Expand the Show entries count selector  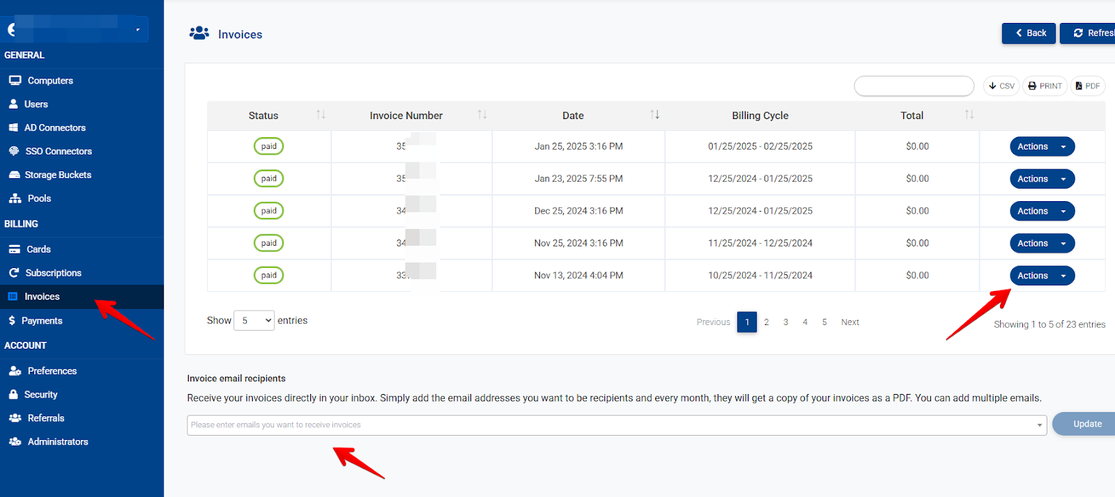click(254, 321)
